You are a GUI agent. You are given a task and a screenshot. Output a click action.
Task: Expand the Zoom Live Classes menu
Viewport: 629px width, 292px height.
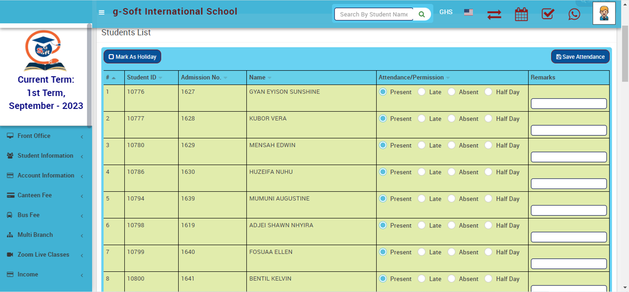[x=43, y=255]
